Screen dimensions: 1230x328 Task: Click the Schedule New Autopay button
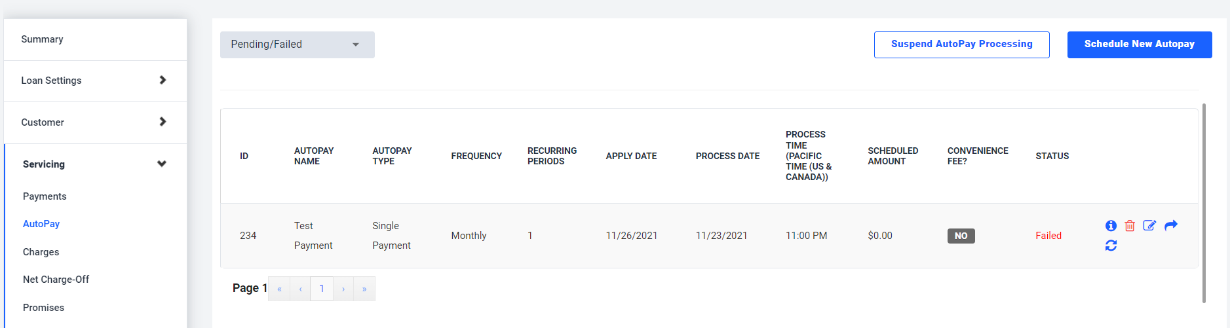pos(1140,45)
